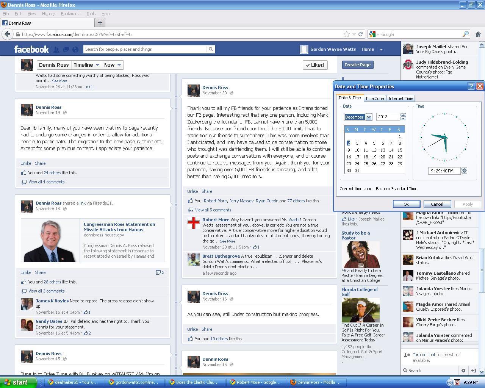
Task: Open Facebook friend requests icon
Action: click(x=56, y=49)
